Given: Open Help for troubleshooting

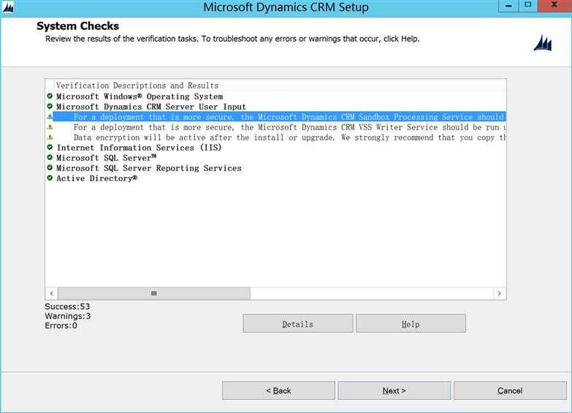Looking at the screenshot, I should (411, 324).
